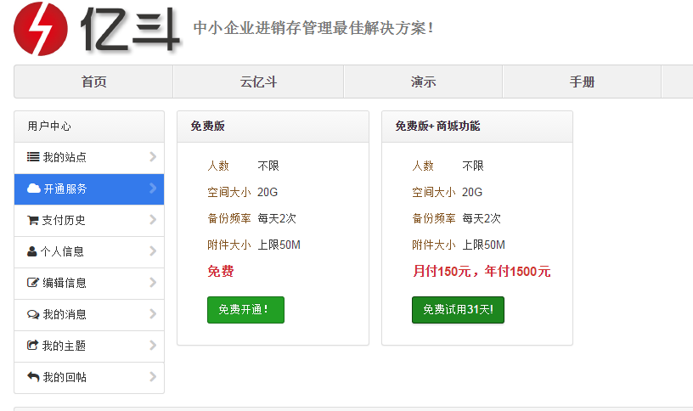The width and height of the screenshot is (693, 411).
Task: Click the chevron on the 个人信息 row
Action: click(x=153, y=251)
